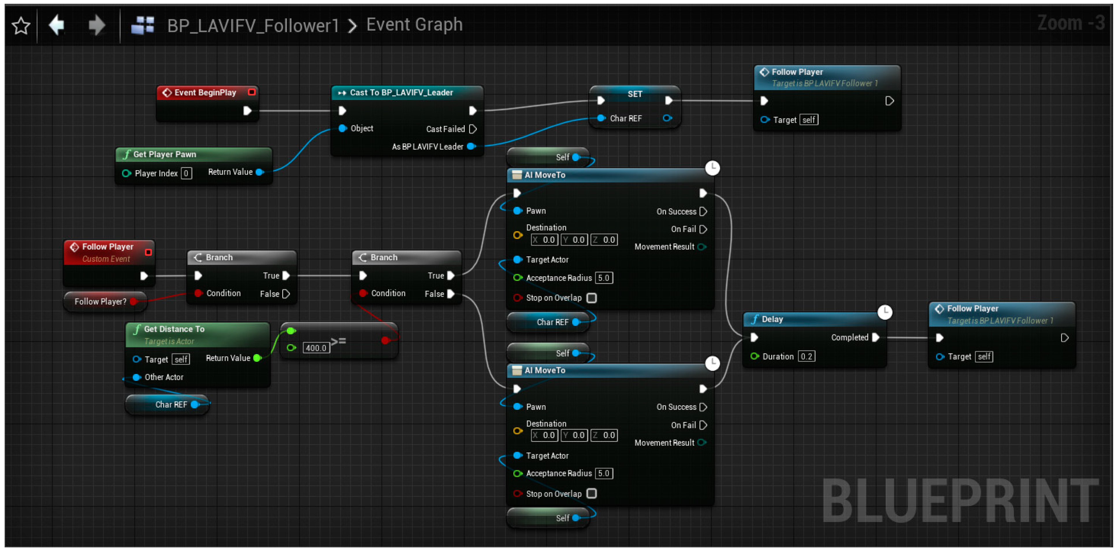Viewport: 1116px width, 552px height.
Task: Click the red delegate pin on Event BeginPlay
Action: click(251, 92)
